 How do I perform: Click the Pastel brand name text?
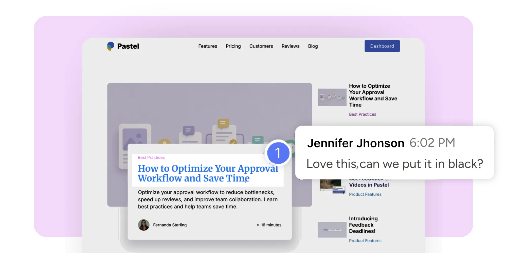(x=128, y=46)
